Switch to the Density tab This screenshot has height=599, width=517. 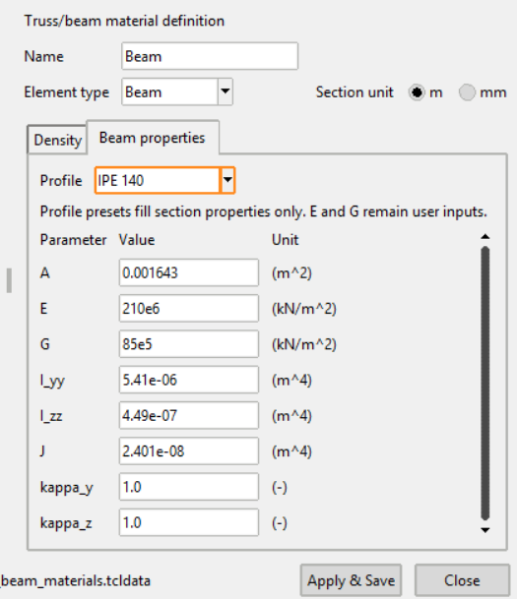(x=58, y=140)
